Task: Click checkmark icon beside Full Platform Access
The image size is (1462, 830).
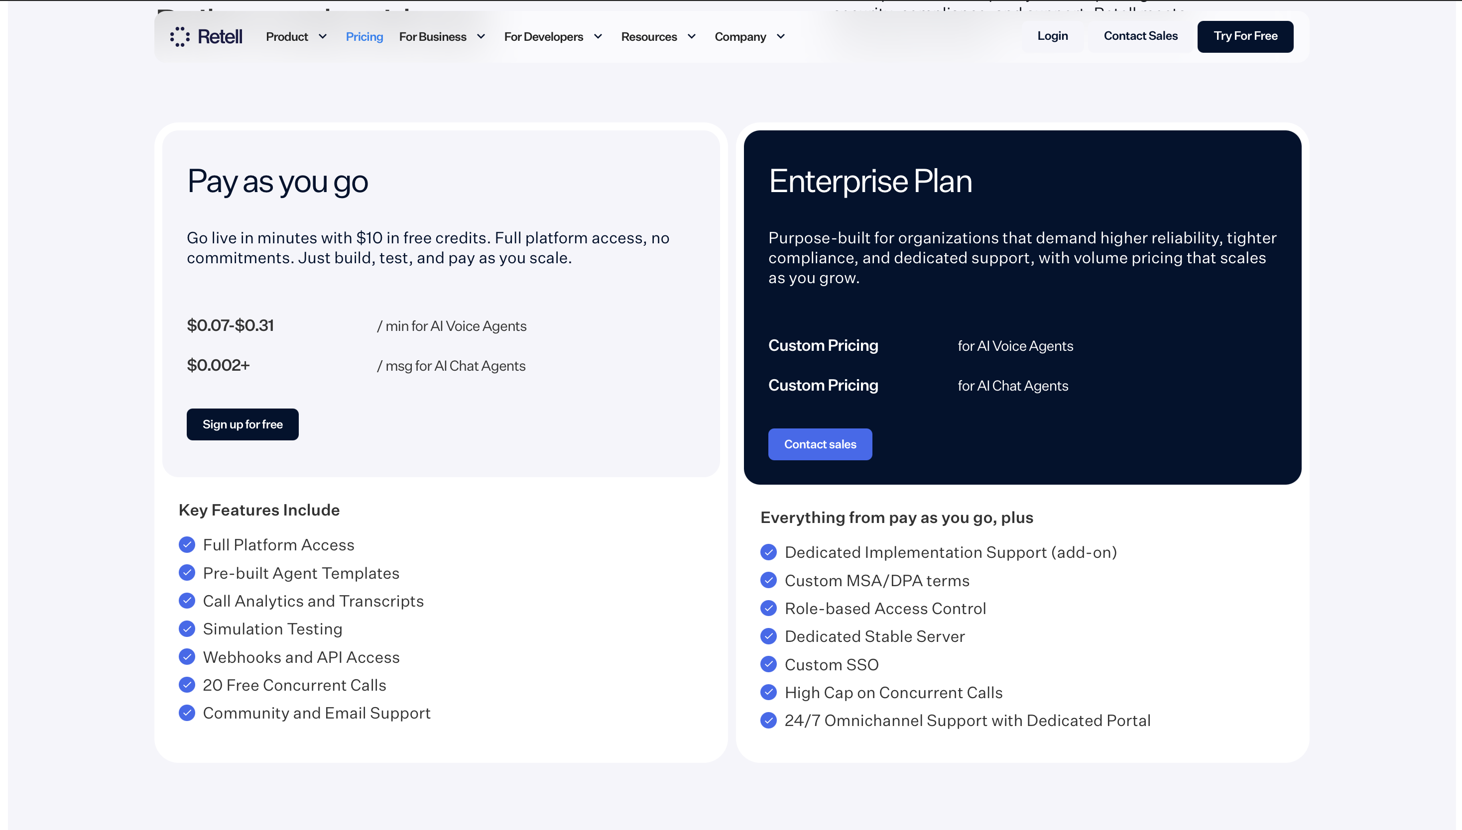Action: [x=187, y=545]
